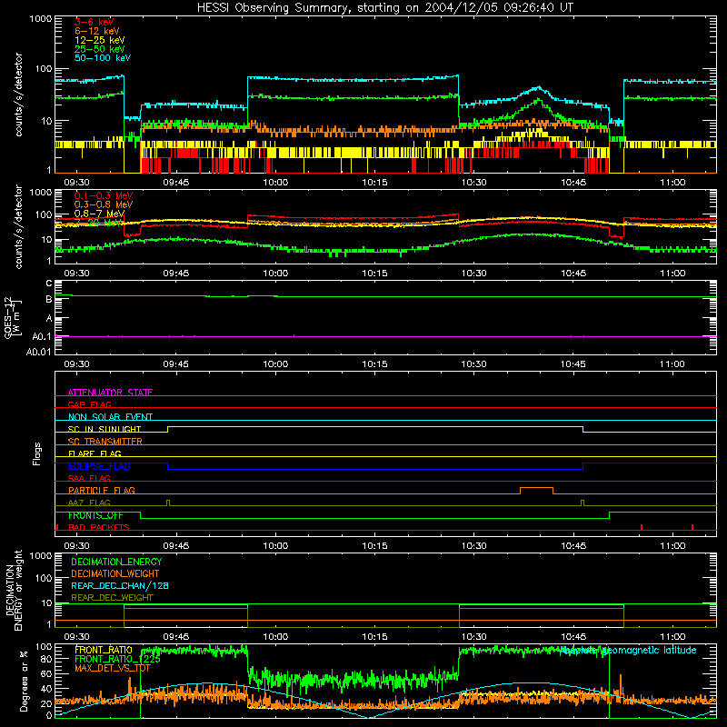The image size is (727, 727).
Task: Select the FRONT_RATIO legend label
Action: pyautogui.click(x=104, y=650)
